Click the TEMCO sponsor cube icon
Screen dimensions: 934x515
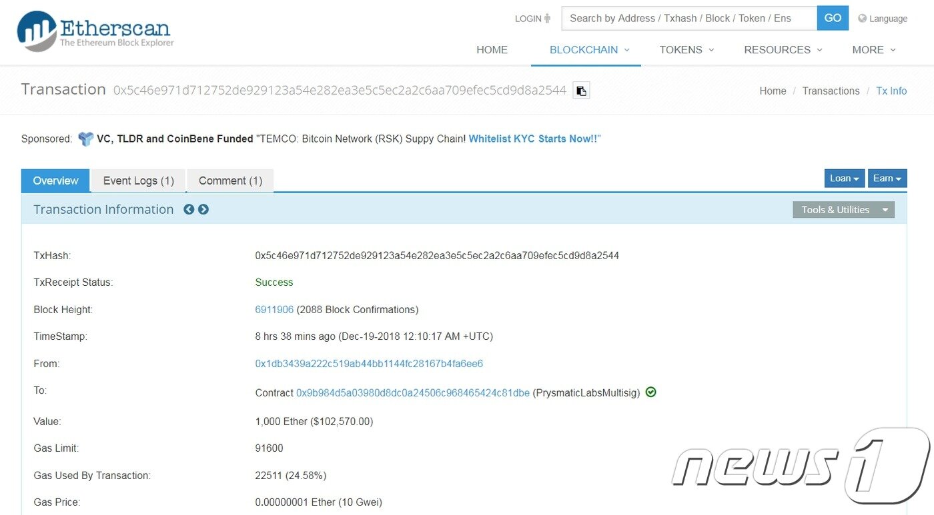point(85,139)
